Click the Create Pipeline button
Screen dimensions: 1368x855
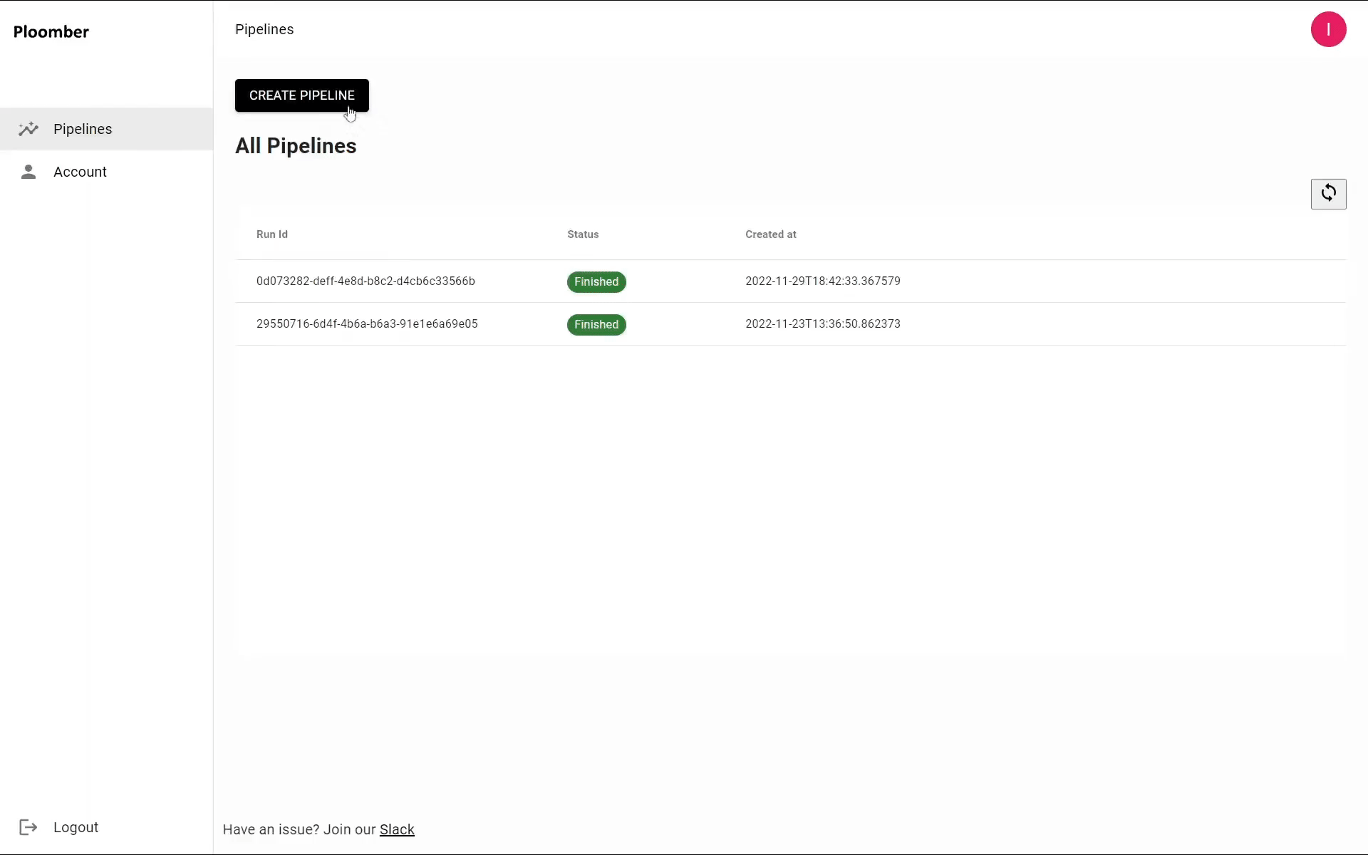pyautogui.click(x=302, y=95)
